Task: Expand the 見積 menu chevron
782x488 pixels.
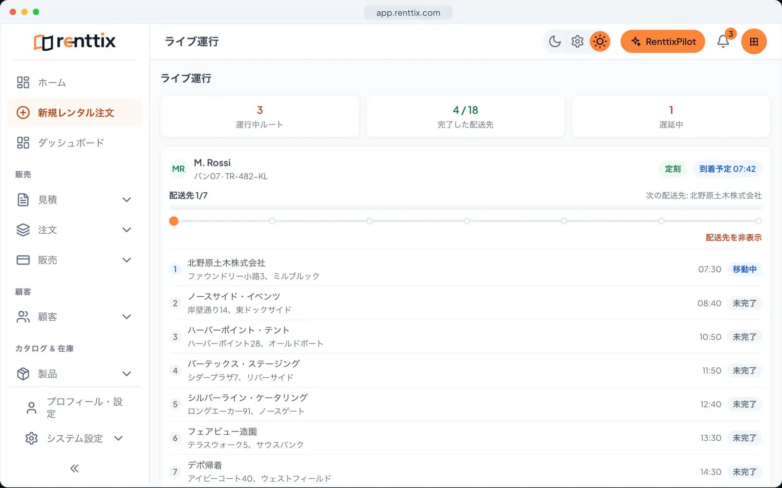Action: tap(127, 200)
